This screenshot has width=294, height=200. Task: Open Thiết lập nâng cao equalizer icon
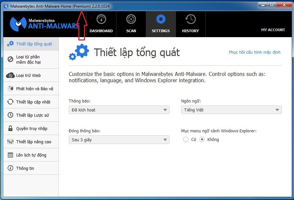point(10,142)
